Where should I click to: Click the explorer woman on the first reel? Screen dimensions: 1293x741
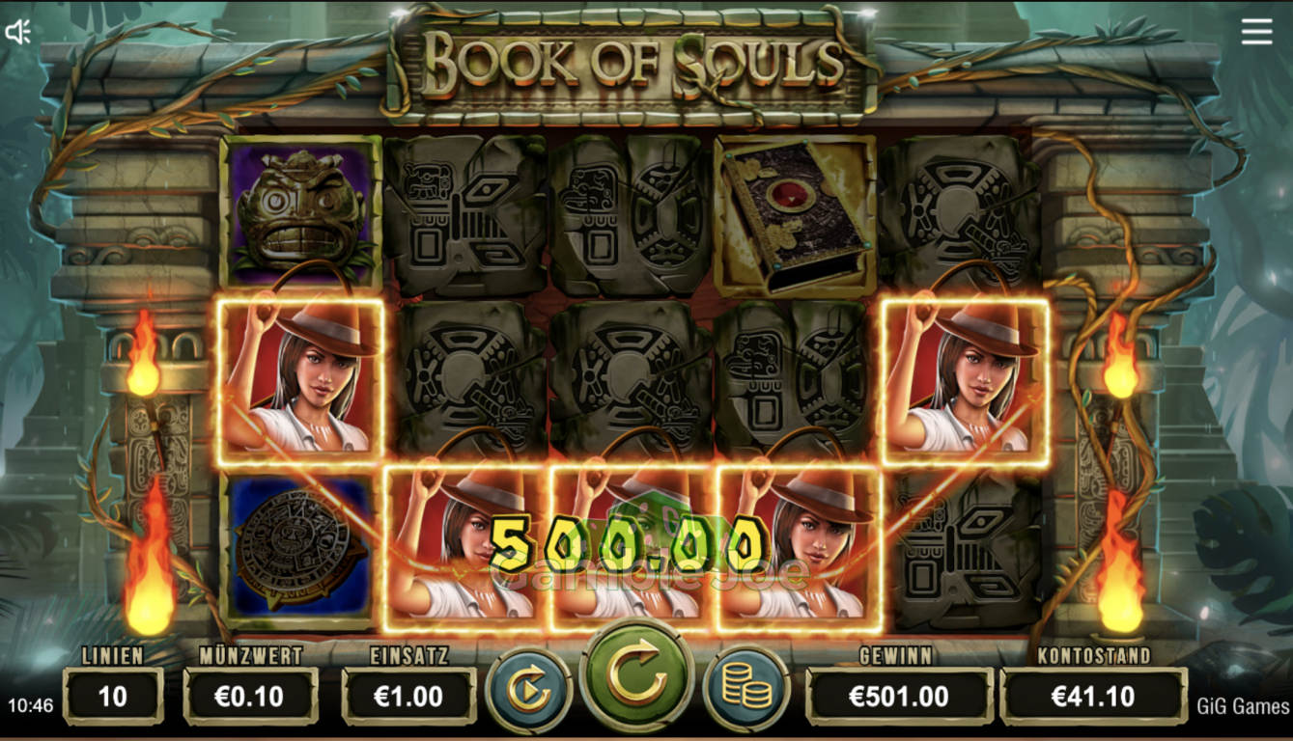click(300, 377)
